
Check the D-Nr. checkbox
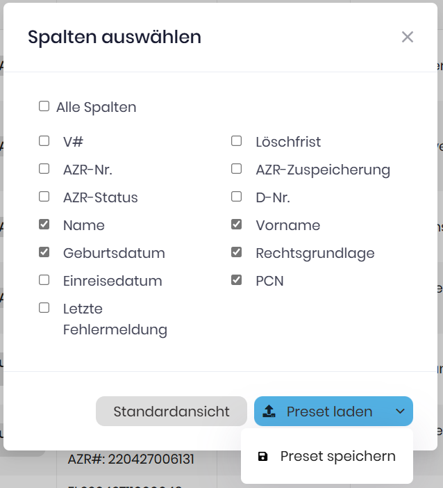tap(237, 197)
